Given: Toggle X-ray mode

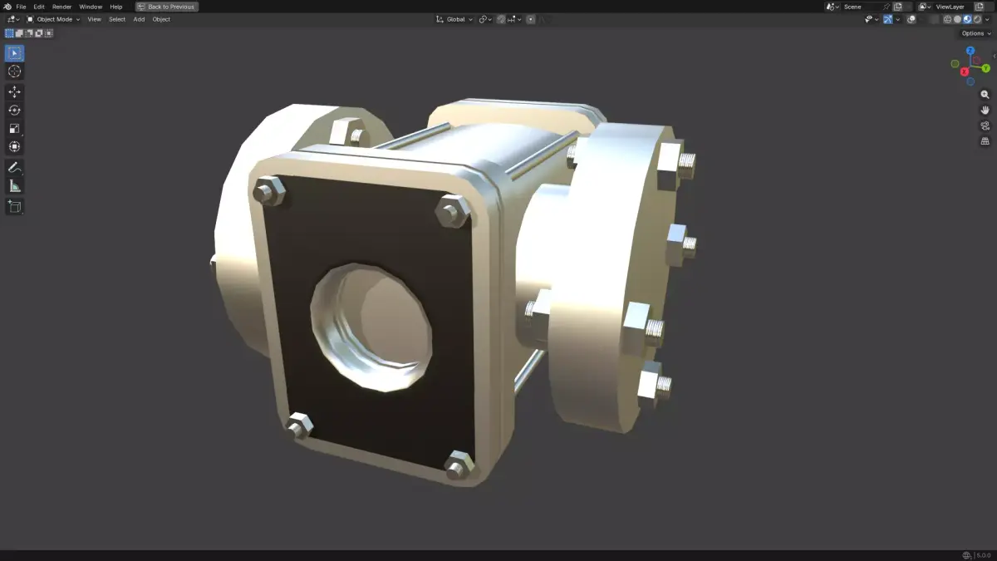Looking at the screenshot, I should (x=934, y=19).
